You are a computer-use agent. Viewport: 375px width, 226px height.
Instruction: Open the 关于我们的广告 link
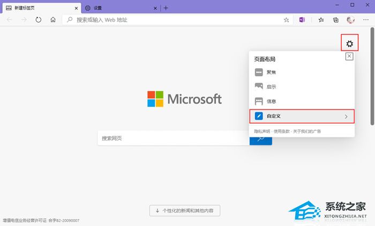point(307,132)
